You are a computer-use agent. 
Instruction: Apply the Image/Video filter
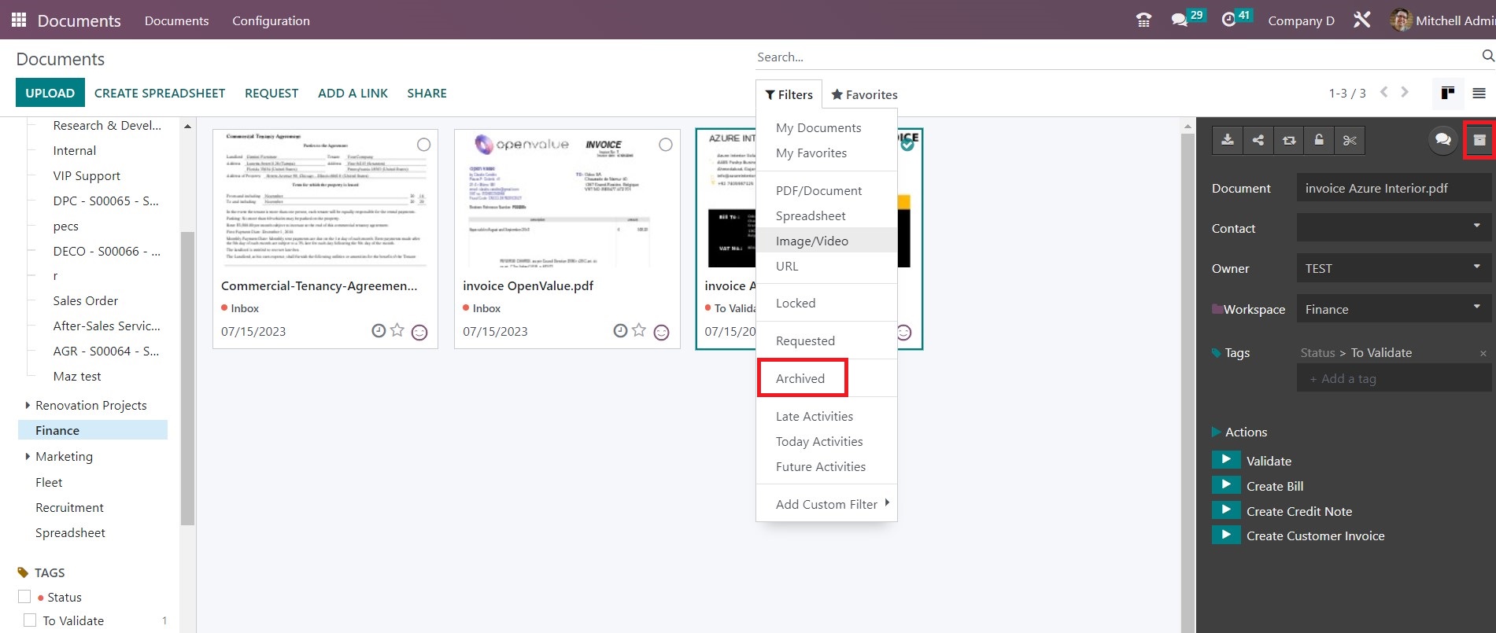826,241
